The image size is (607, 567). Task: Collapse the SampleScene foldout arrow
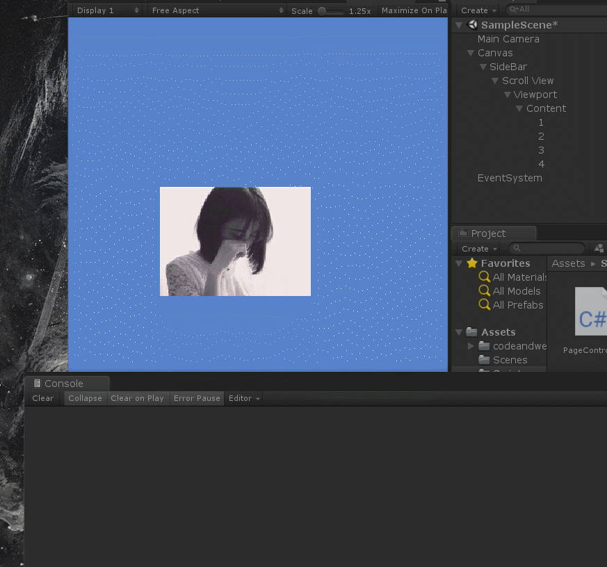pyautogui.click(x=459, y=25)
